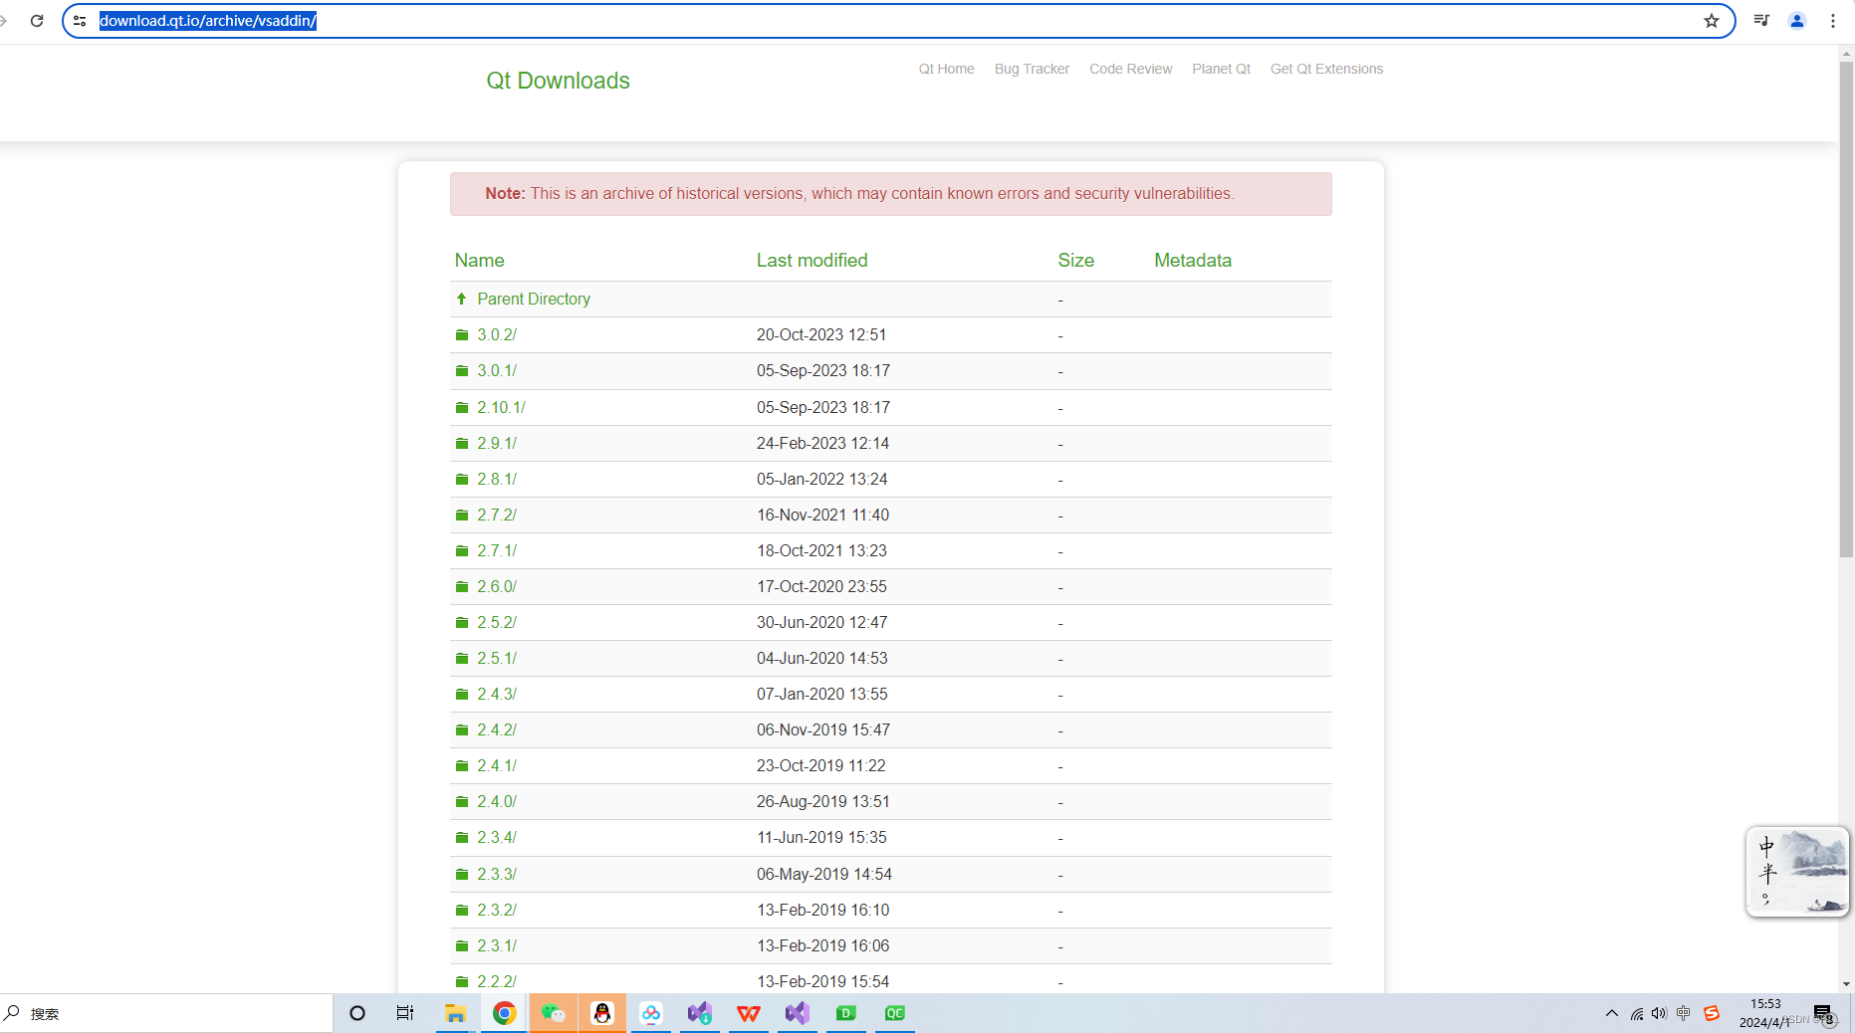Open the 2.8.1/ folder
The width and height of the screenshot is (1855, 1033).
497,480
